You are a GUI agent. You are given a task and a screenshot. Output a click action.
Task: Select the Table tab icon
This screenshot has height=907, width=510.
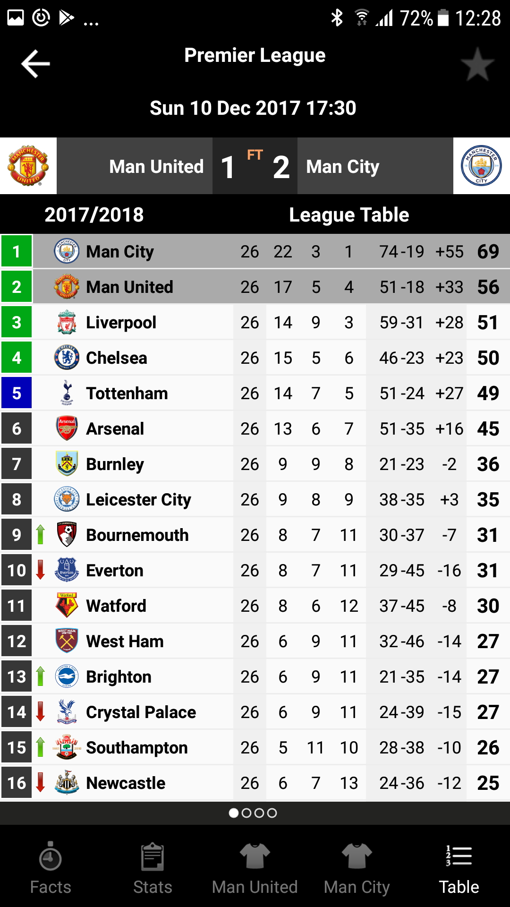click(459, 856)
